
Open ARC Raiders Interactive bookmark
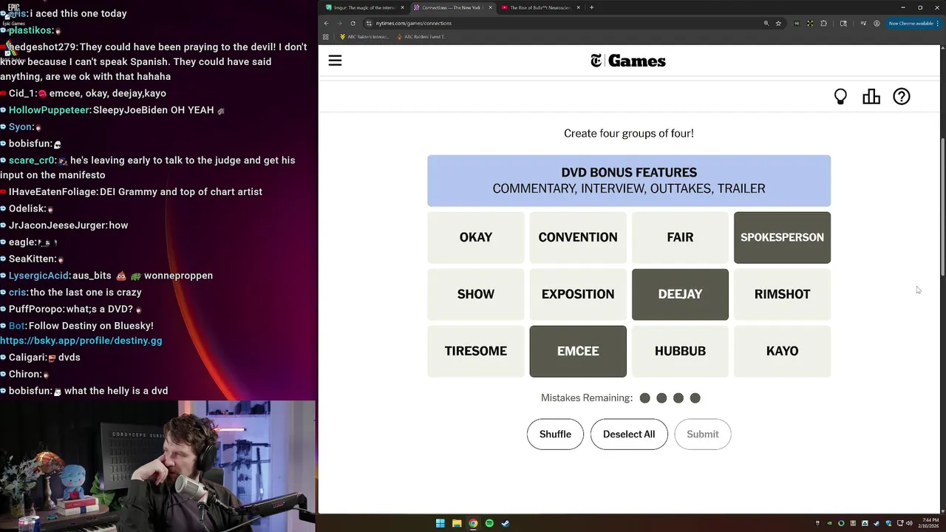coord(364,37)
